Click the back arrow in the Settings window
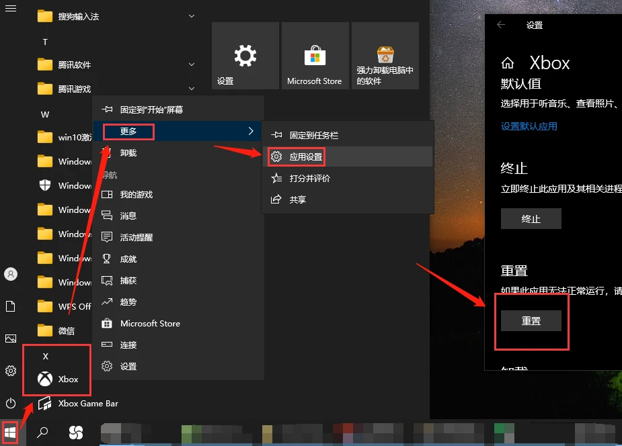 (501, 25)
